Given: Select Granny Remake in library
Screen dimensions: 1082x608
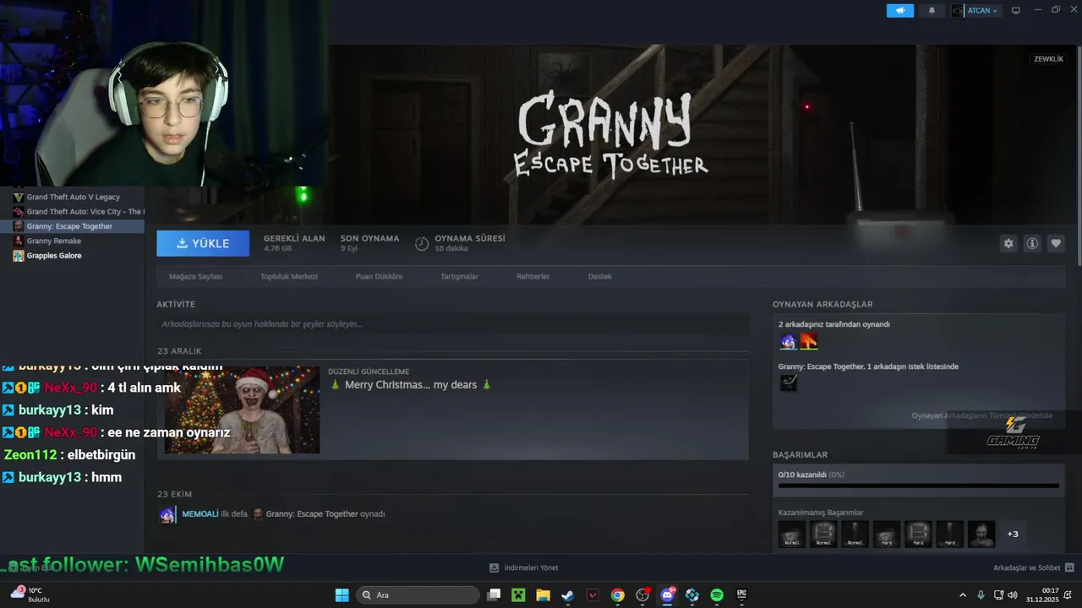Looking at the screenshot, I should point(53,241).
